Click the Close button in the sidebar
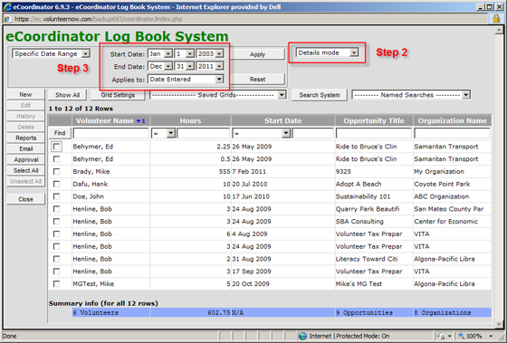The height and width of the screenshot is (343, 507). point(26,199)
